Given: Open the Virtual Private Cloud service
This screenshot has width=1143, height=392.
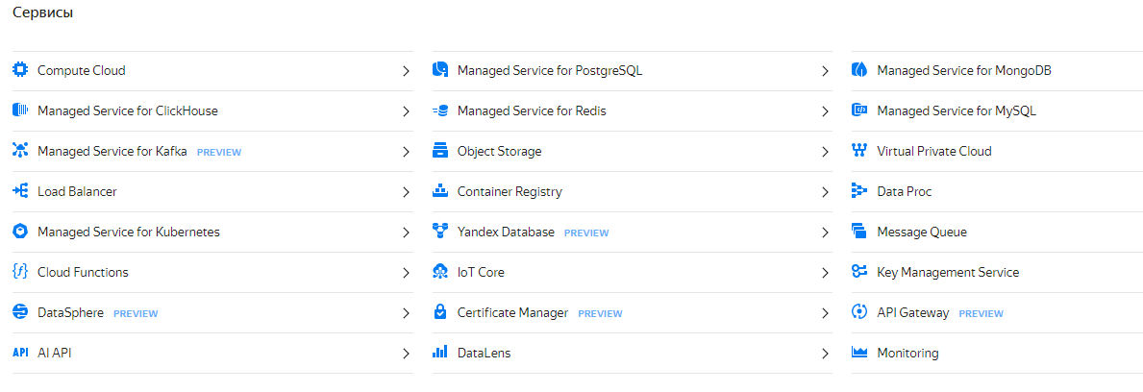Looking at the screenshot, I should coord(934,152).
